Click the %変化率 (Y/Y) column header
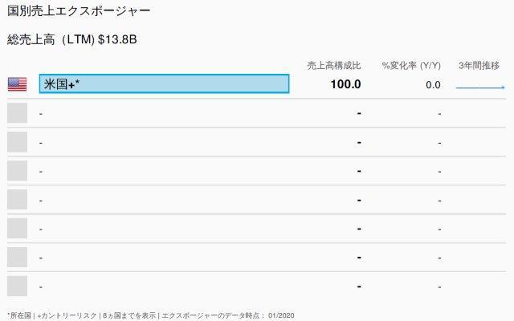 pyautogui.click(x=411, y=66)
